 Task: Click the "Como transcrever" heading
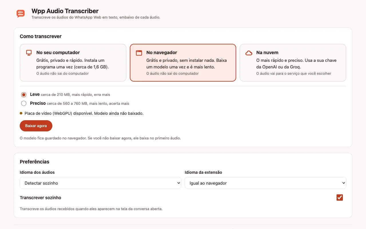click(41, 36)
